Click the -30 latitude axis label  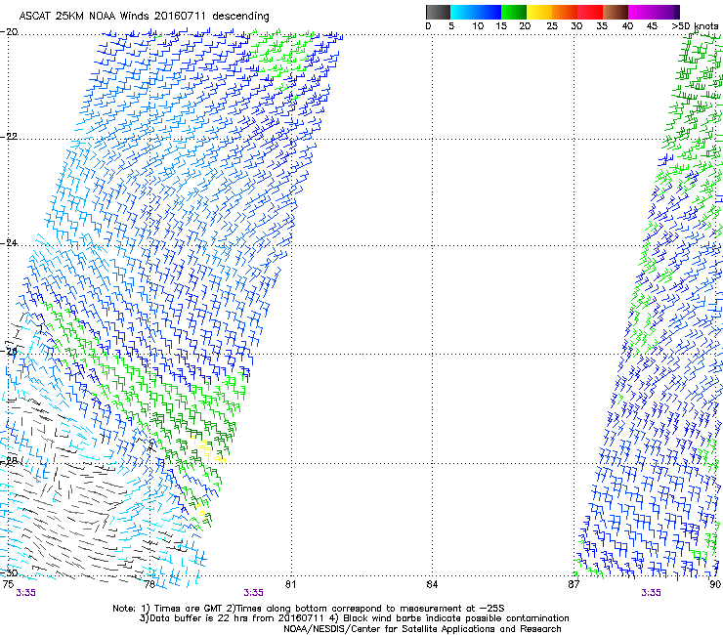tap(9, 573)
